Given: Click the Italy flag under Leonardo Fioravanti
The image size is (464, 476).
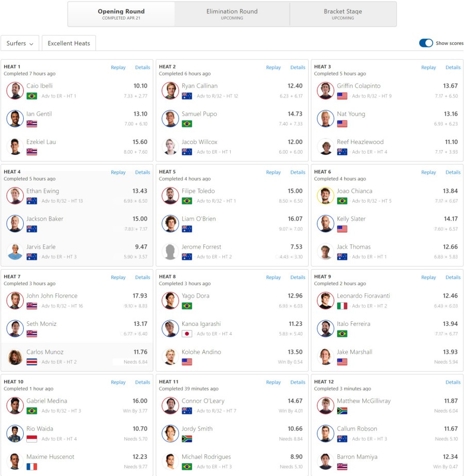Looking at the screenshot, I should [x=342, y=306].
